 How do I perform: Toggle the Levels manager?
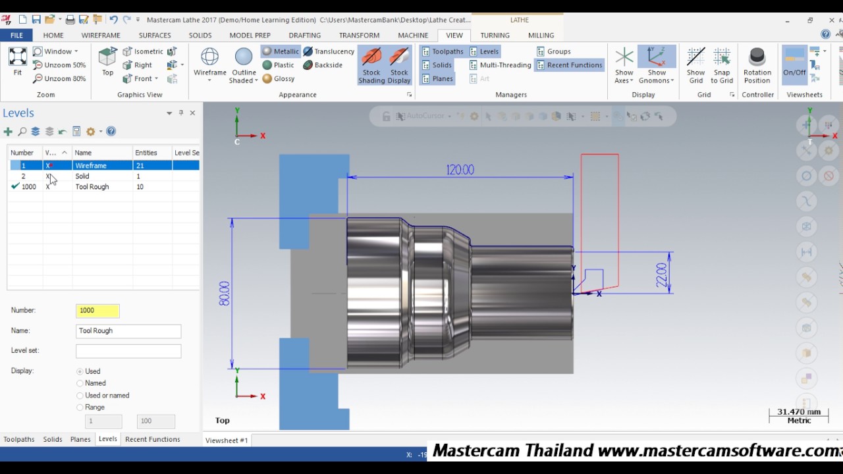click(x=484, y=51)
